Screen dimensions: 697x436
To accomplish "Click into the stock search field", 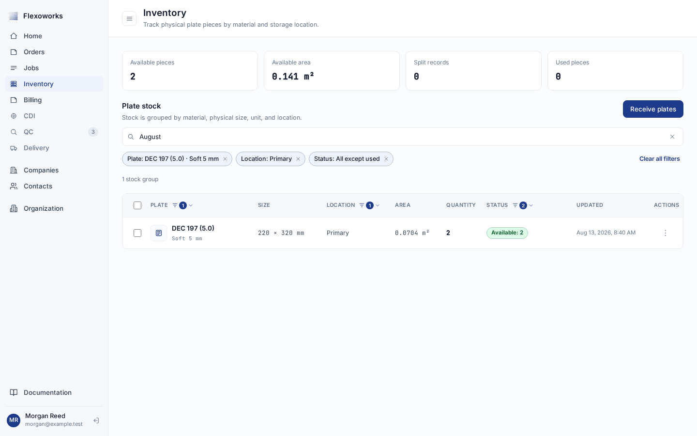I will click(x=402, y=137).
